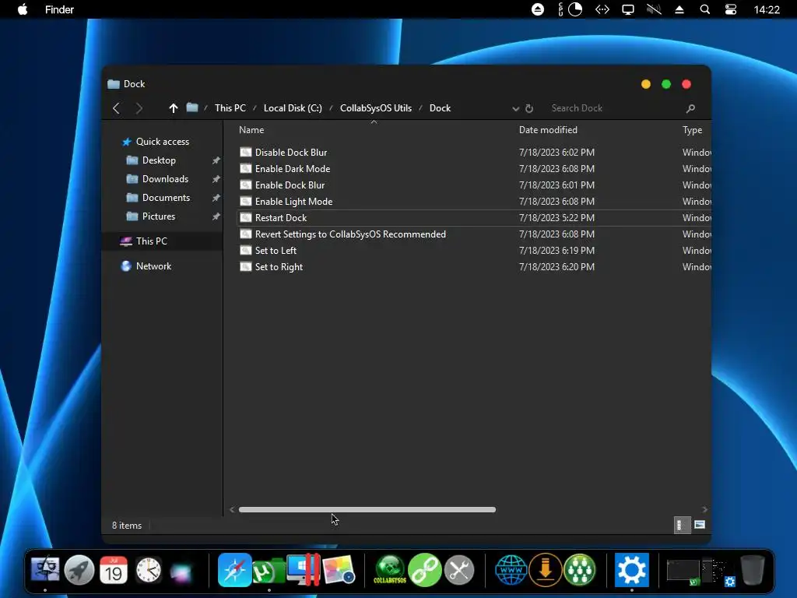Refresh the Dock folder listing
Viewport: 797px width, 598px height.
click(529, 108)
